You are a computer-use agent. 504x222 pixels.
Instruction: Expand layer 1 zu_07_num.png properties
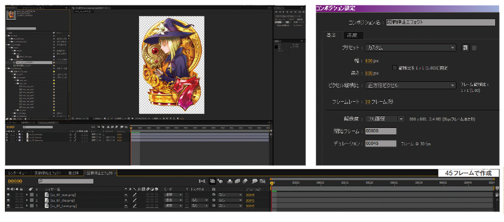click(x=27, y=195)
